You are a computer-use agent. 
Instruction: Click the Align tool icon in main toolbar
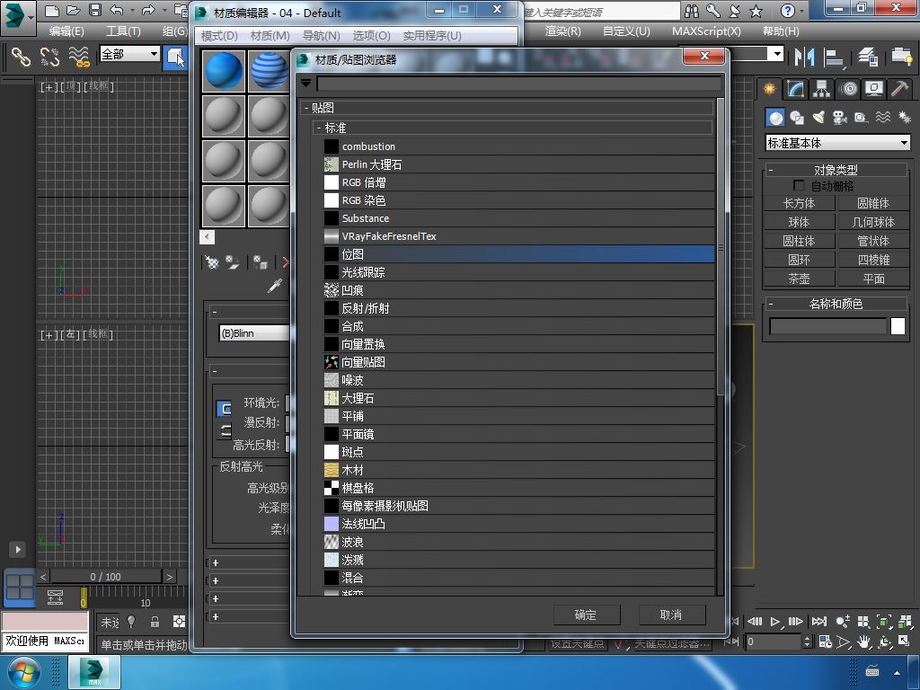tap(833, 57)
